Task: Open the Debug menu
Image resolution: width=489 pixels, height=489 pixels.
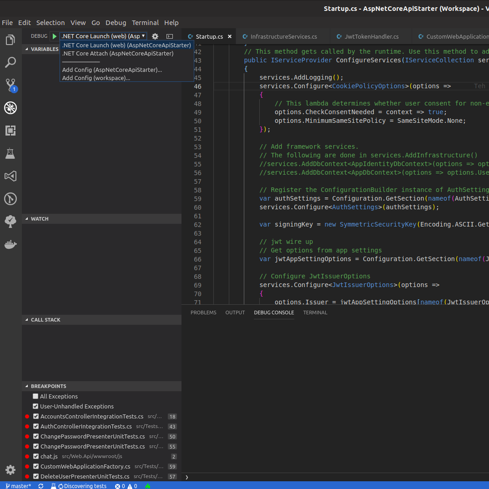Action: point(116,23)
